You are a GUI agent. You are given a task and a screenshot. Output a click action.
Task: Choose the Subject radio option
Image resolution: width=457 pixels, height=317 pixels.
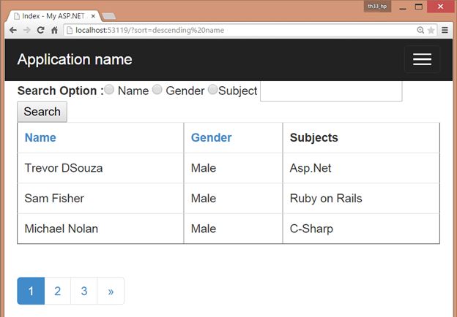(213, 90)
